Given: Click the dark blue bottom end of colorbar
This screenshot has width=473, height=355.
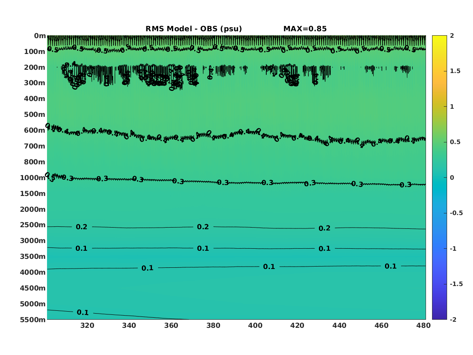Looking at the screenshot, I should point(439,317).
